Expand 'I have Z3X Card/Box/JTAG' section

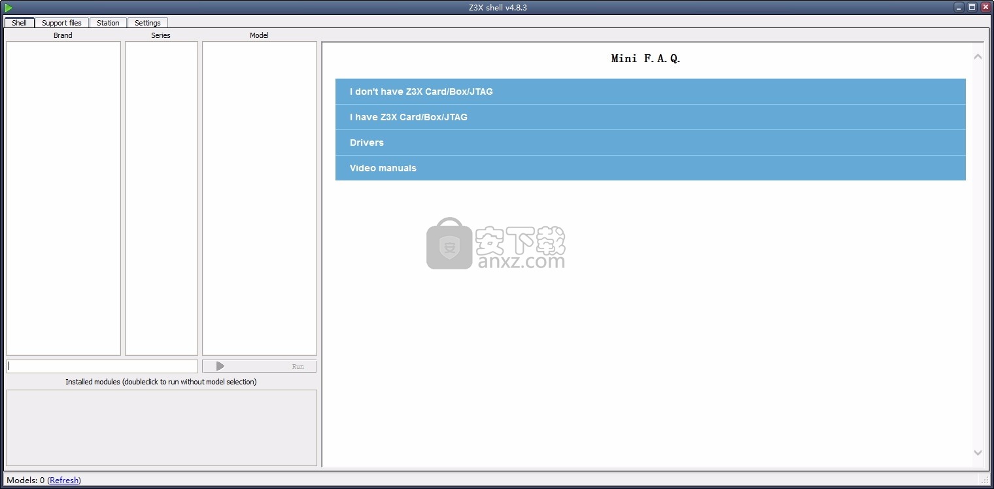point(650,117)
